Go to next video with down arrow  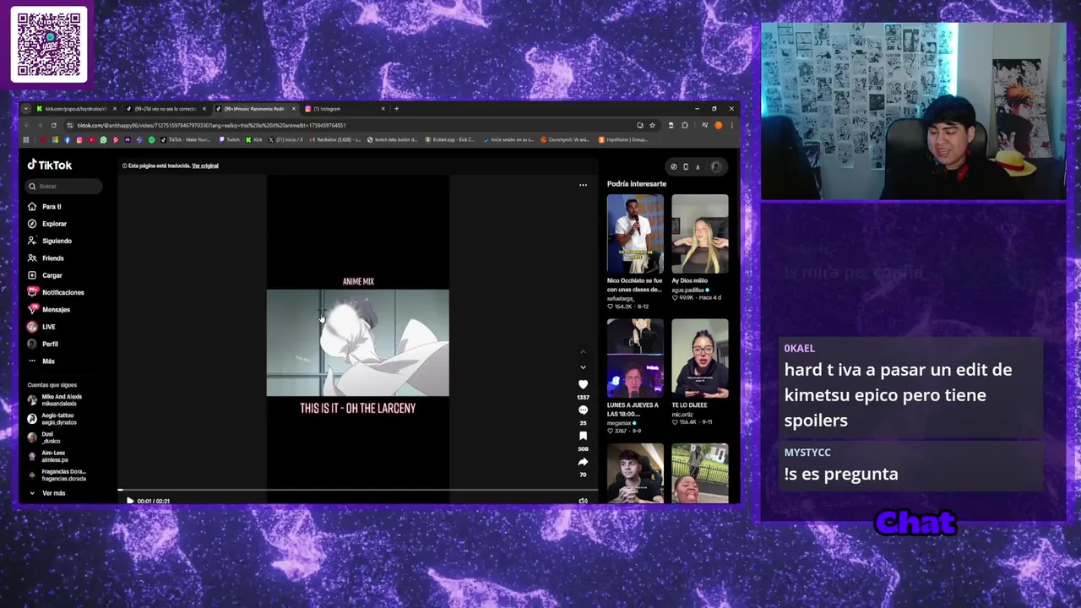point(583,367)
